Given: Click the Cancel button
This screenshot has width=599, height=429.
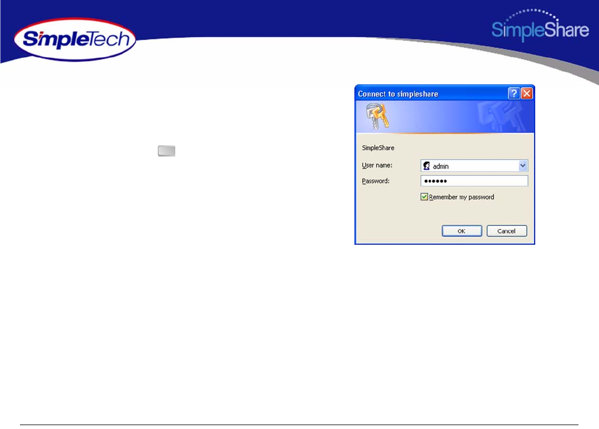Looking at the screenshot, I should pos(506,231).
